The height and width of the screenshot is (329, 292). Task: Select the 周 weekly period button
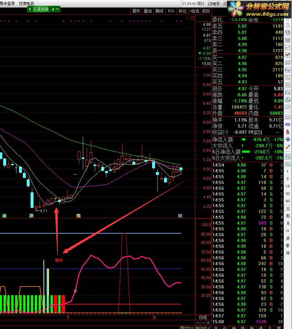(x=287, y=216)
